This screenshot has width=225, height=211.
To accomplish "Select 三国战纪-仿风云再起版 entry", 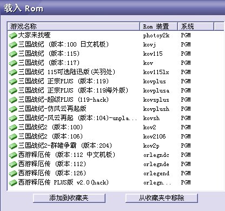I will click(x=52, y=109).
